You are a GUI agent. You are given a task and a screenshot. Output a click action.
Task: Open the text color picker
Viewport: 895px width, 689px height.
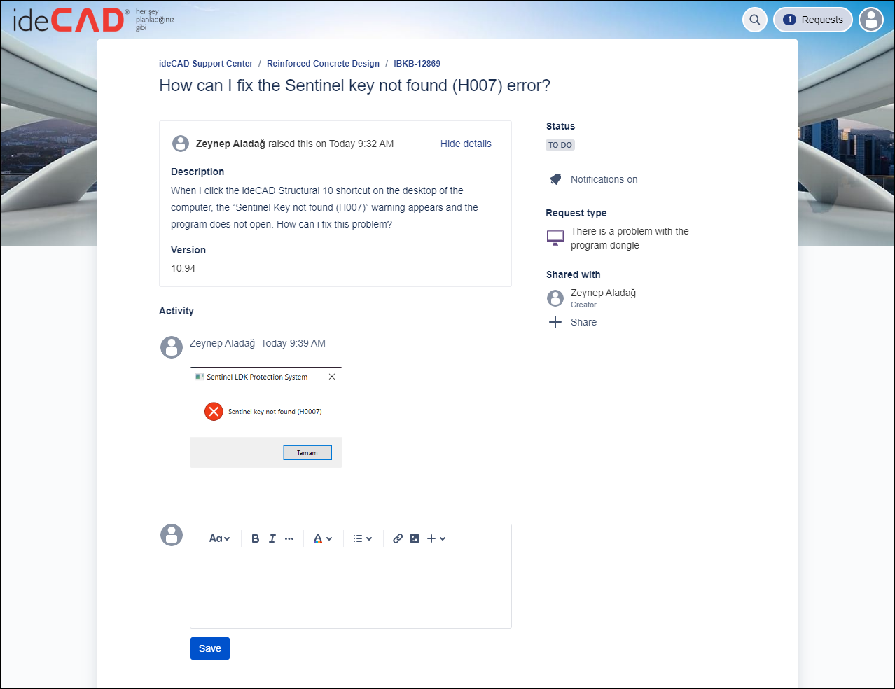(x=322, y=538)
